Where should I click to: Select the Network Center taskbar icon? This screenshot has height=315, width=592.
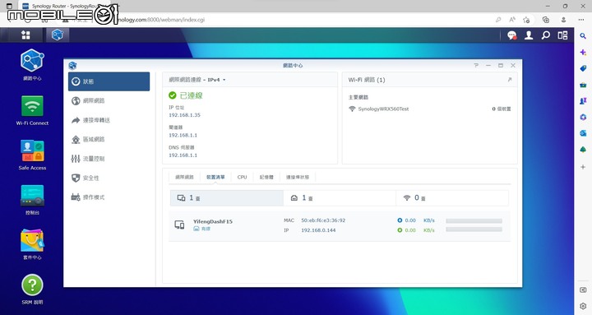(x=58, y=35)
